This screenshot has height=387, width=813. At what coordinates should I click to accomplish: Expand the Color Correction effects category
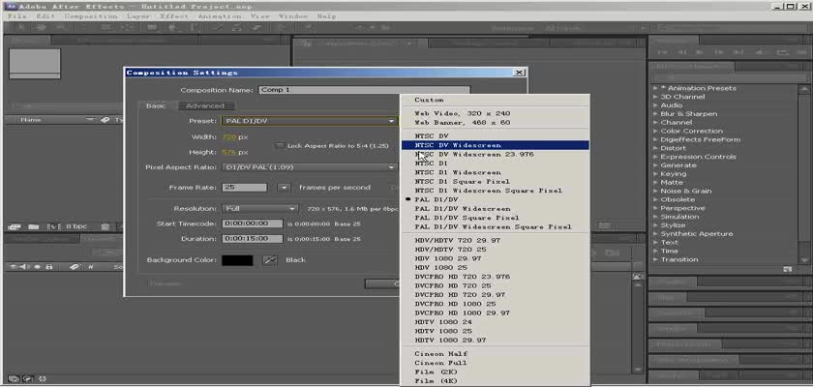point(656,131)
